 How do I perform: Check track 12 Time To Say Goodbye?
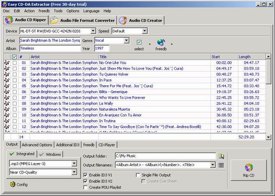[15, 127]
